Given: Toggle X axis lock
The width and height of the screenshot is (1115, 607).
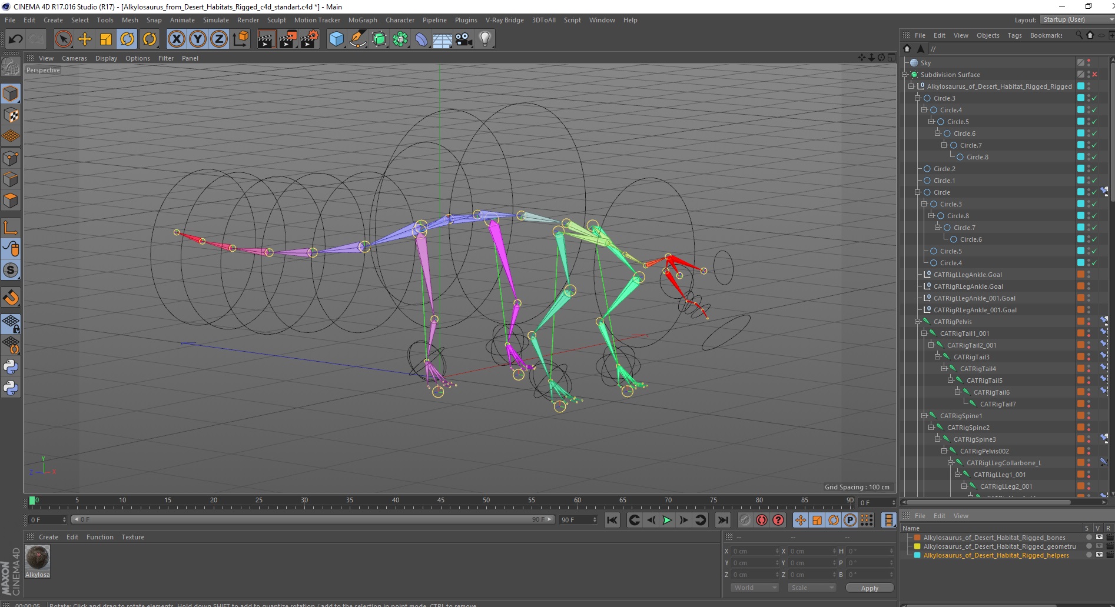Looking at the screenshot, I should click(x=176, y=39).
